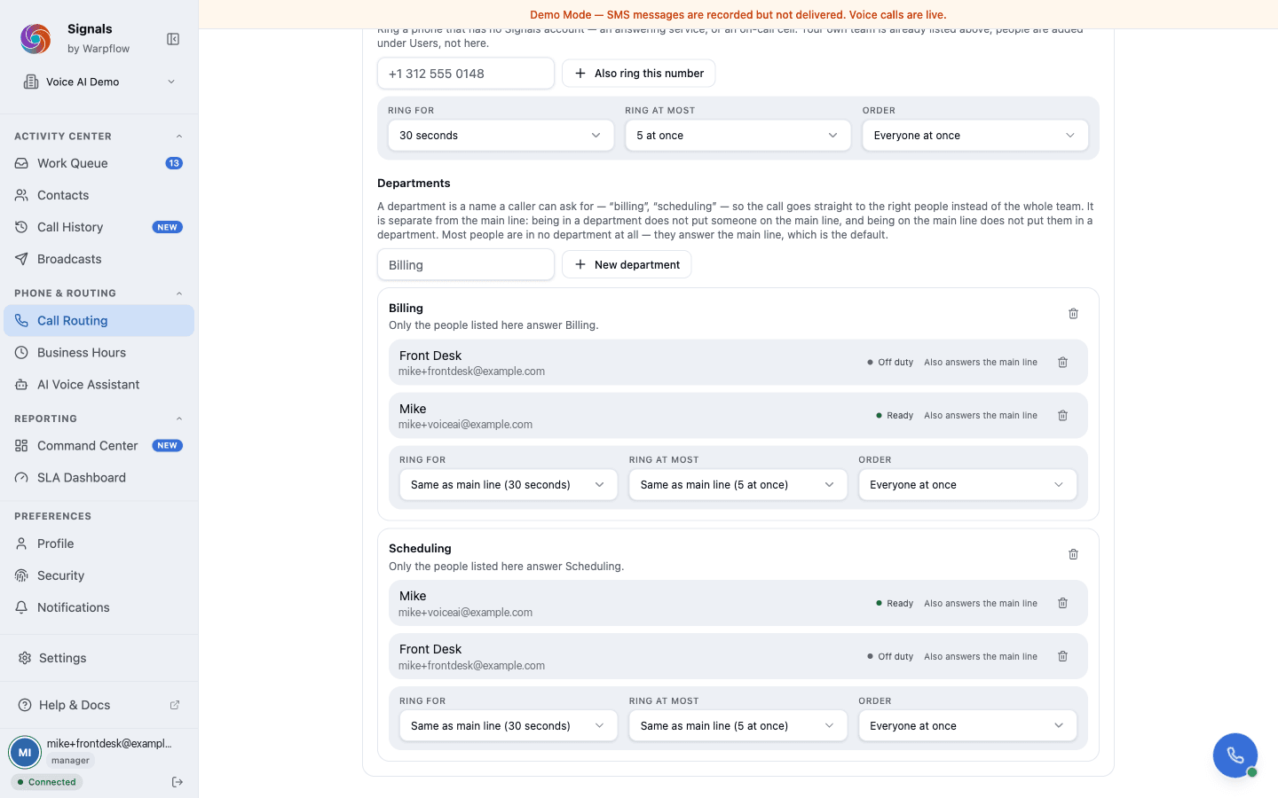Screen dimensions: 1278x798
Task: View the SLA Dashboard
Action: (x=99, y=478)
